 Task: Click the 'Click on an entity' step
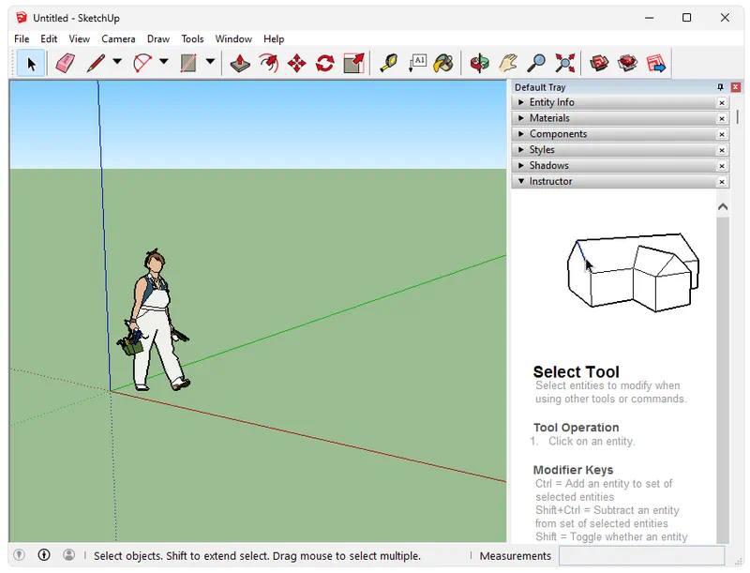pos(592,441)
